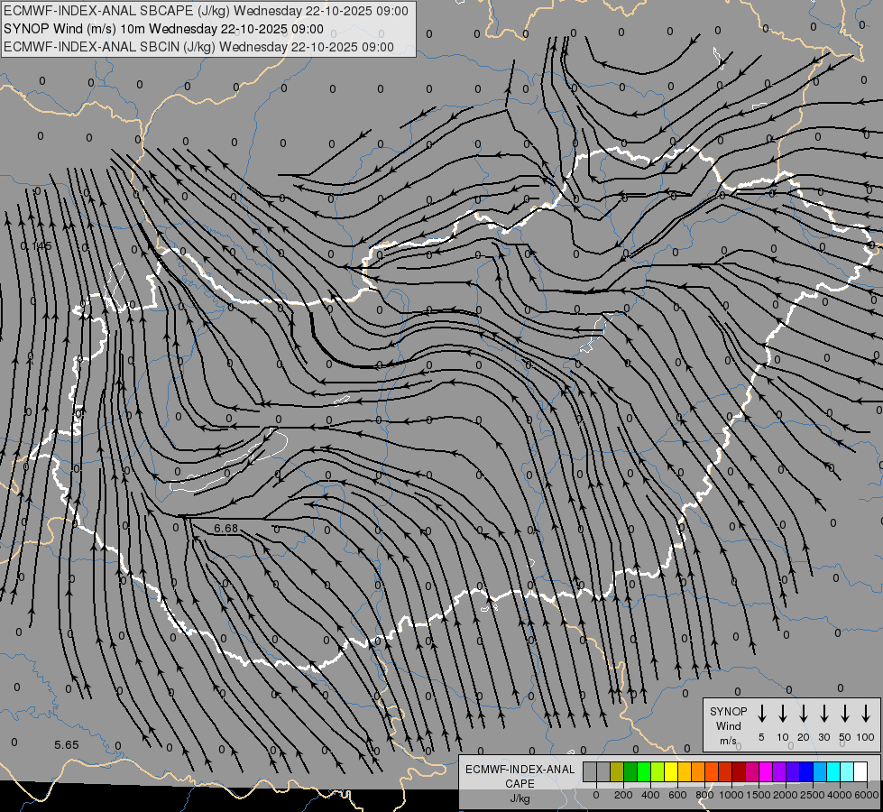Click the number 10 under wind arrow

tap(783, 737)
